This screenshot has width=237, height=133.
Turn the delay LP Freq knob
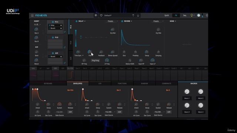[x=107, y=61]
